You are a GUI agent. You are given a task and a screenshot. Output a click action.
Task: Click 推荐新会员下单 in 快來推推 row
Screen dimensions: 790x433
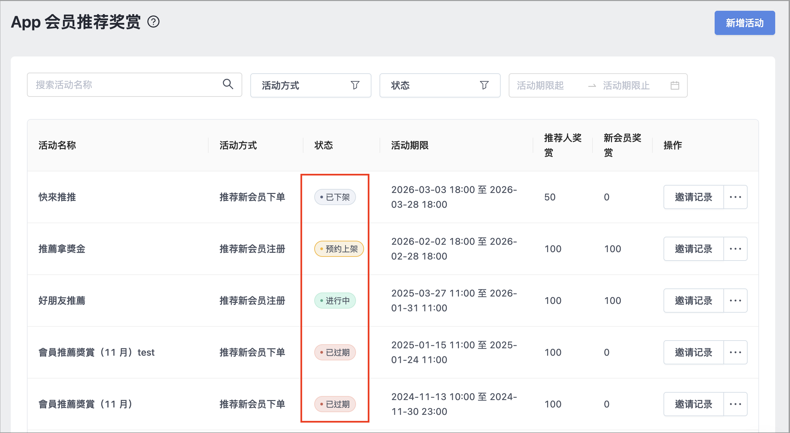252,197
